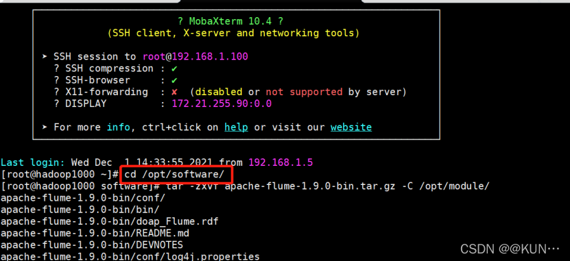
Task: Select the DISPLAY address 172.21.255.90:0.0
Action: click(x=222, y=104)
